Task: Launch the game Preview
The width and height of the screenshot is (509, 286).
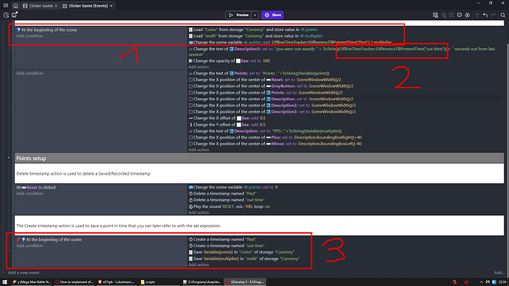Action: click(x=238, y=15)
